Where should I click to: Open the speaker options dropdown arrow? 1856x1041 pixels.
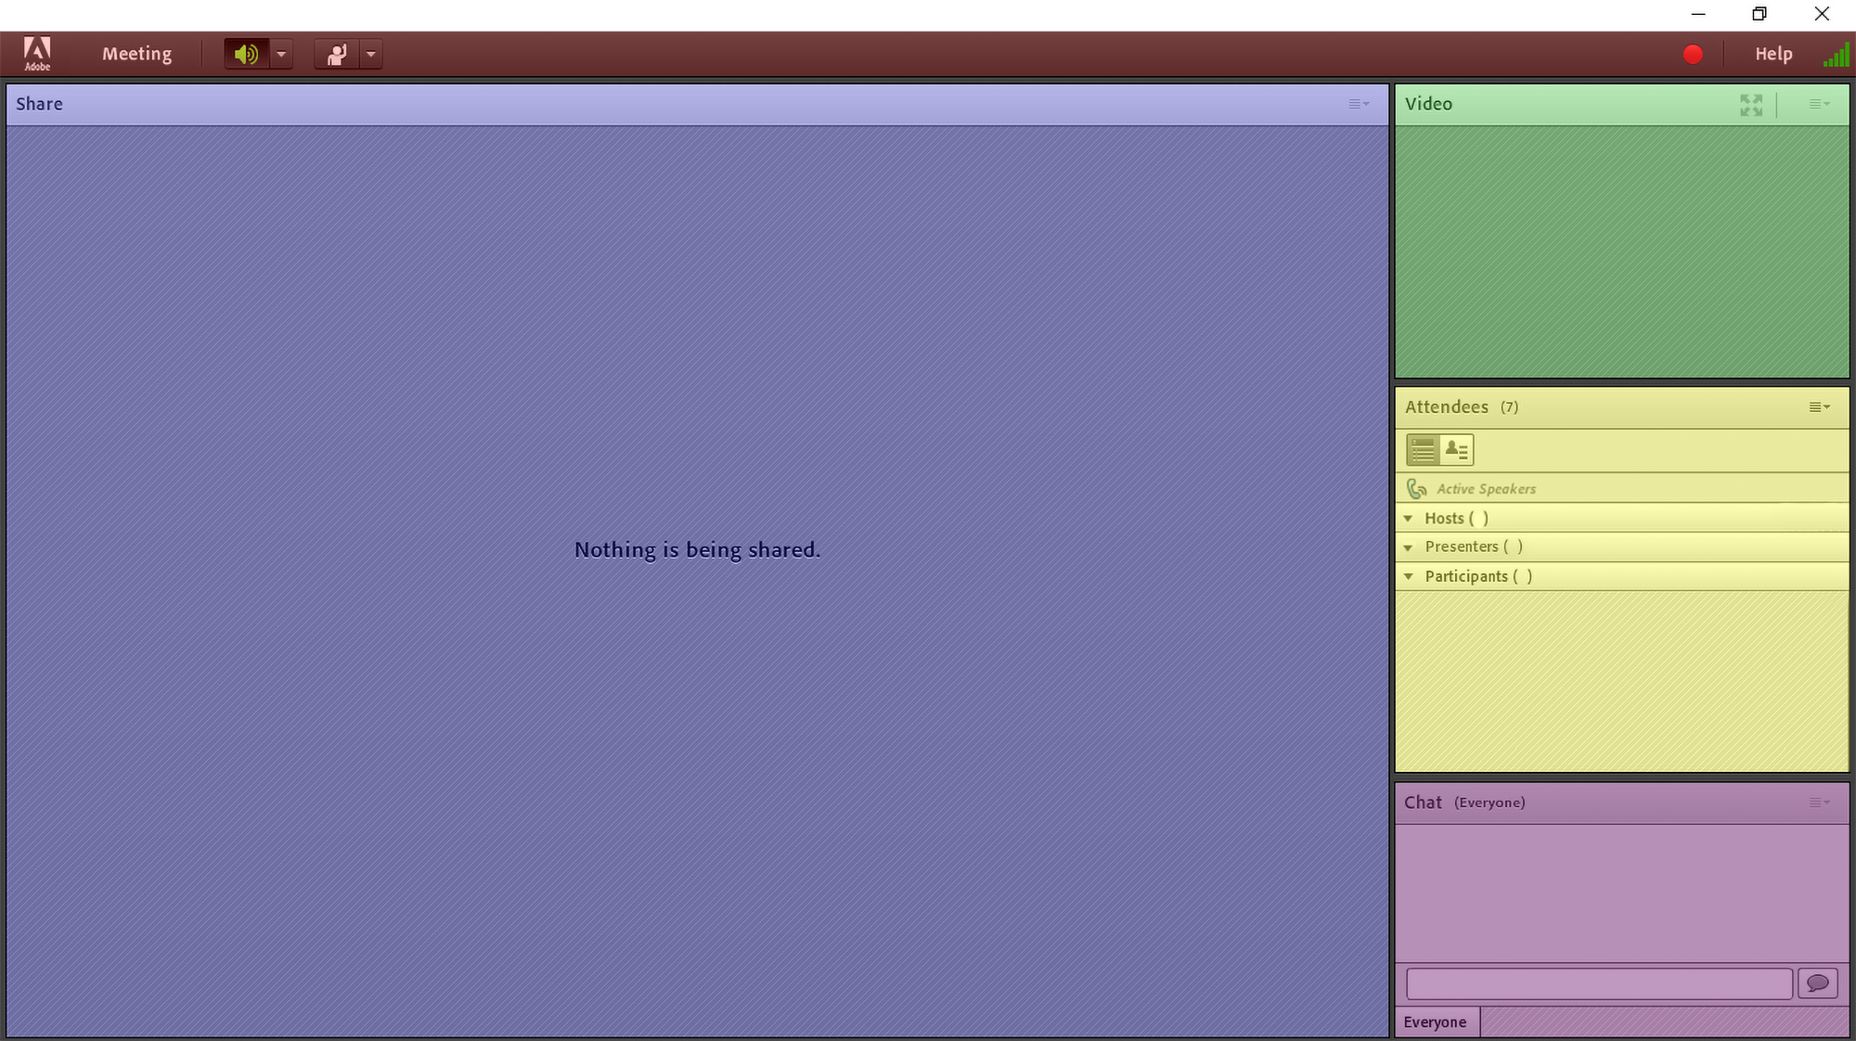(281, 54)
